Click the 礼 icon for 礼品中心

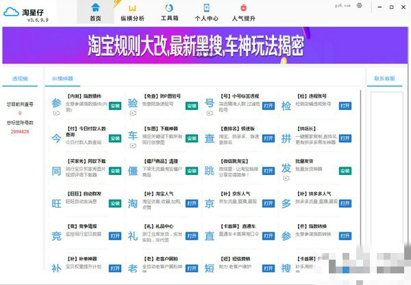point(133,236)
